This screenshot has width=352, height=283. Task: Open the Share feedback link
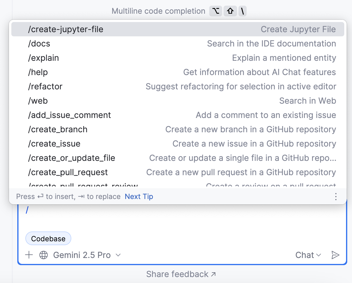(181, 274)
